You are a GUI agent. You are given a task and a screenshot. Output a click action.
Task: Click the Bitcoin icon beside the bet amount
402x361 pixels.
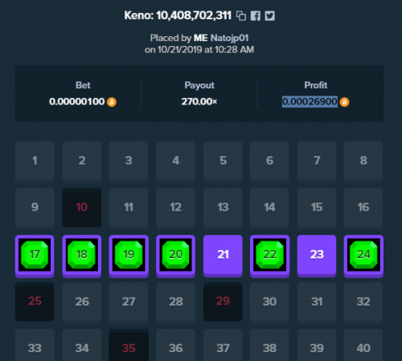[112, 102]
